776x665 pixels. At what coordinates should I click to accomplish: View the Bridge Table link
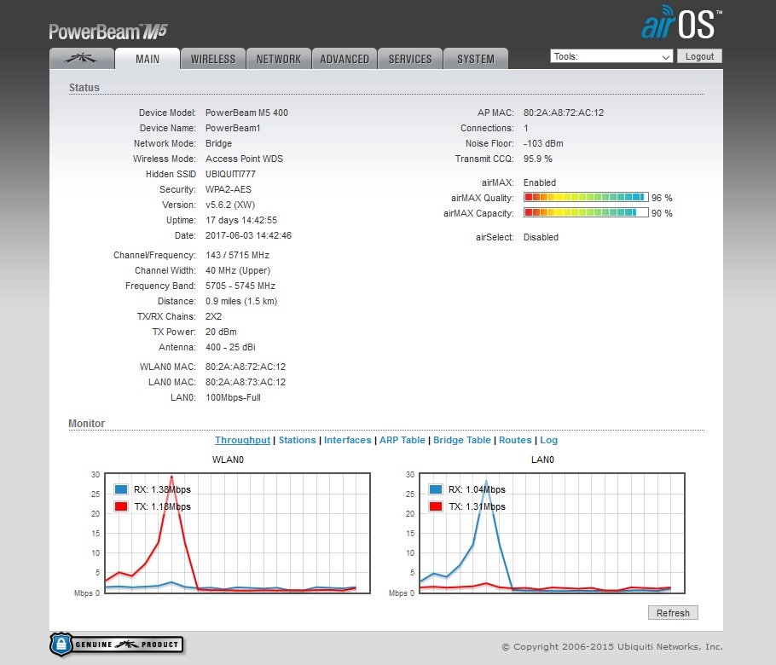point(461,440)
